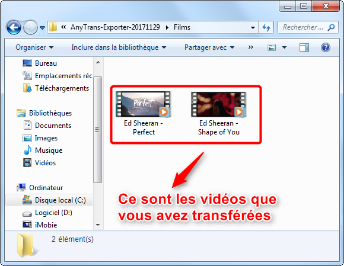Open Images library
The image size is (344, 266).
pyautogui.click(x=46, y=138)
